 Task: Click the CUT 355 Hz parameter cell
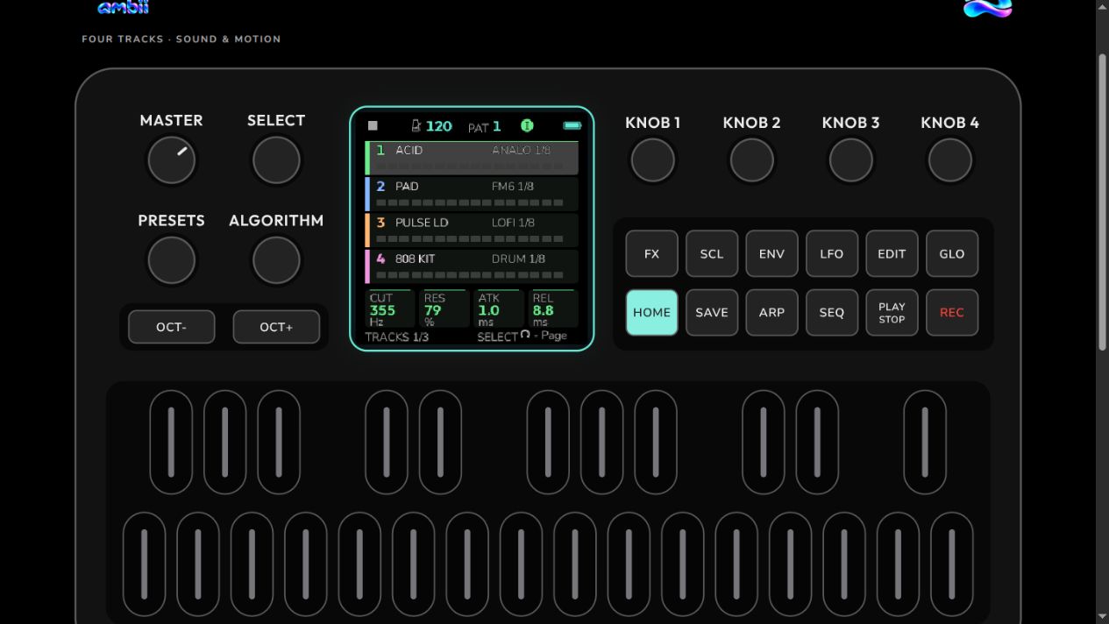pyautogui.click(x=390, y=308)
